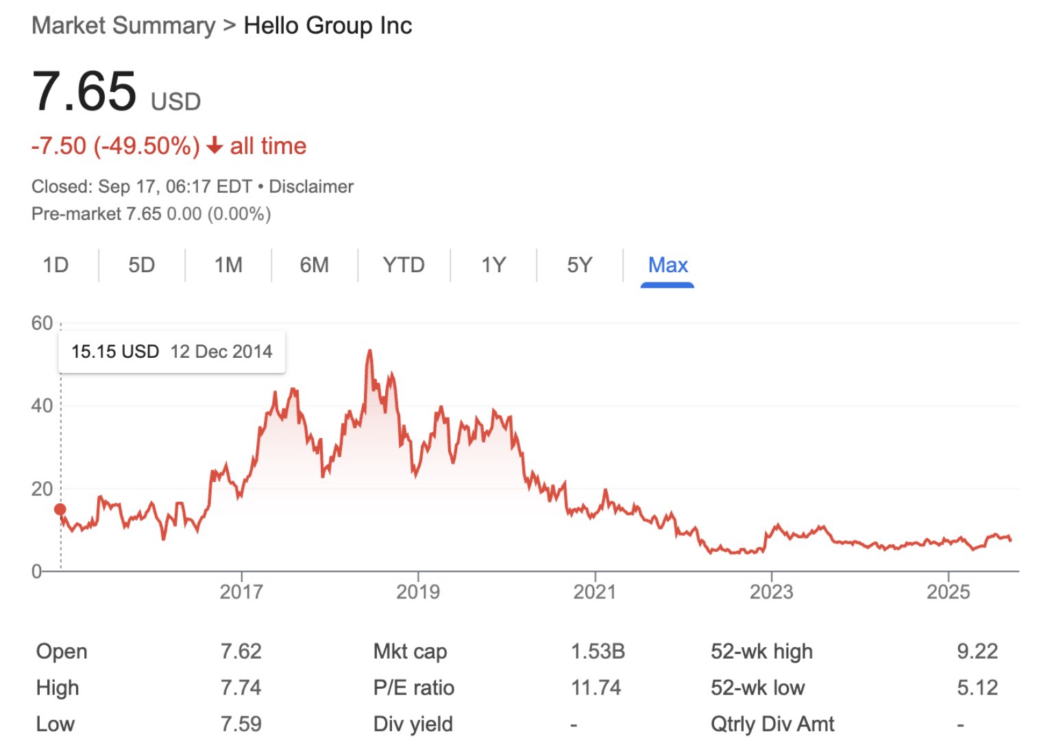The image size is (1039, 754).
Task: Show the 1M chart range
Action: click(228, 265)
